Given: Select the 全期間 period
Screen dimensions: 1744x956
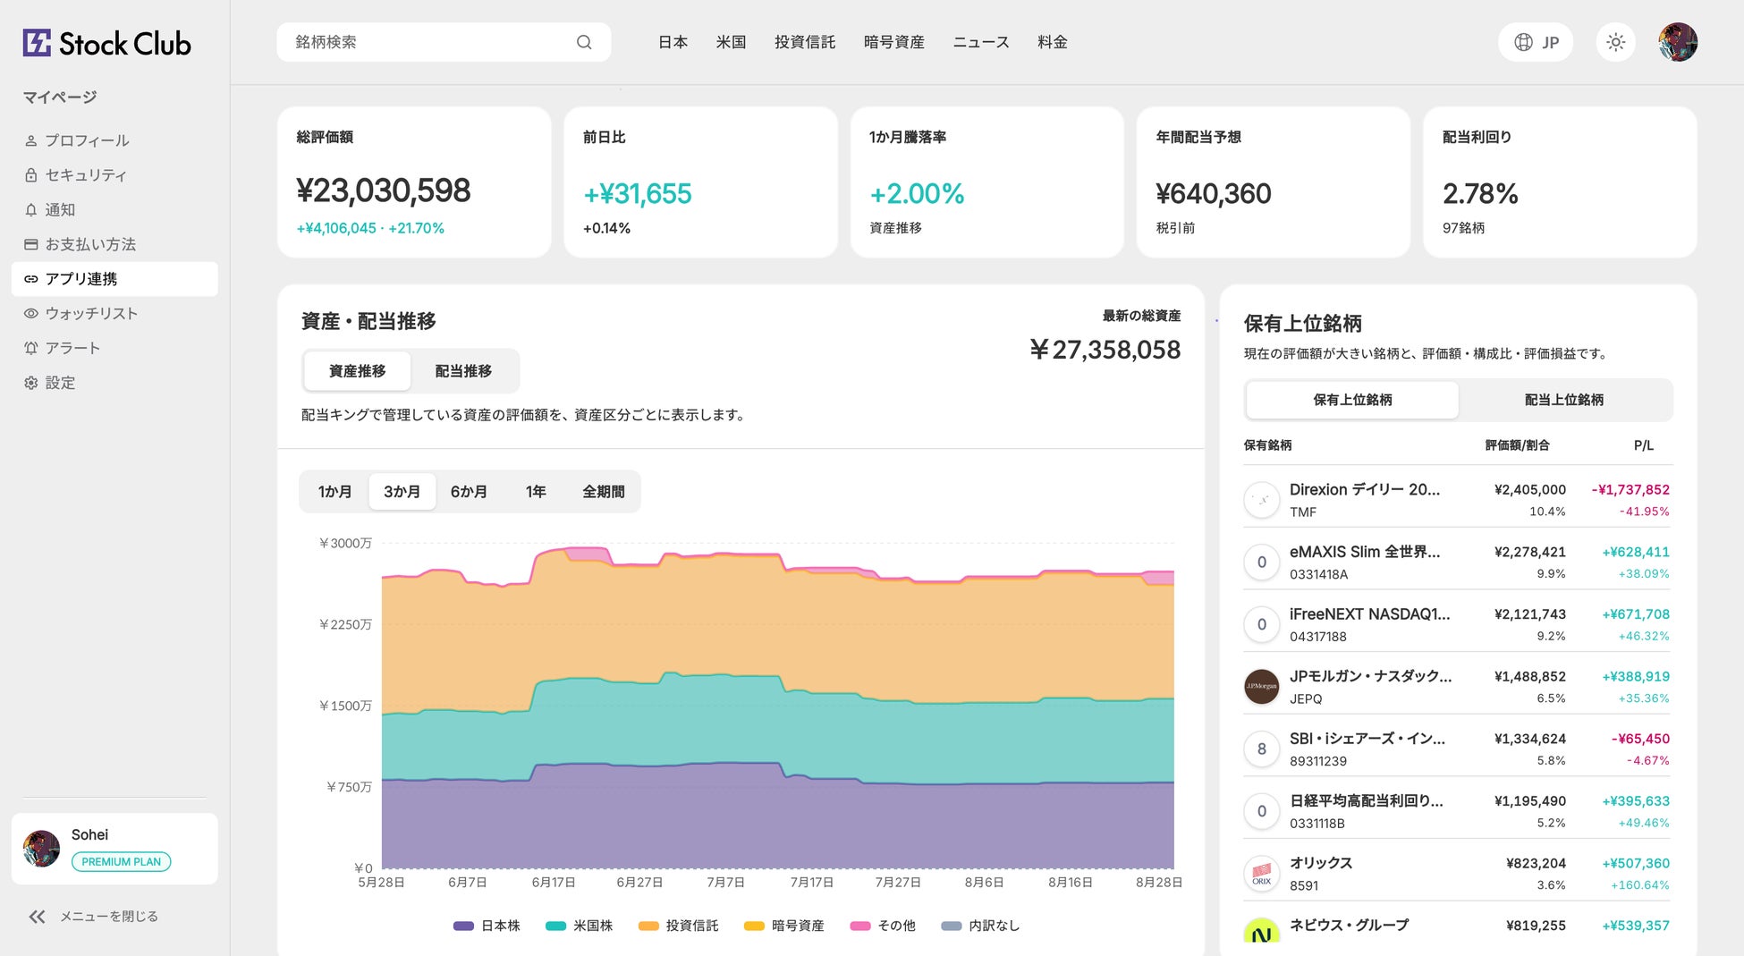Looking at the screenshot, I should [604, 492].
